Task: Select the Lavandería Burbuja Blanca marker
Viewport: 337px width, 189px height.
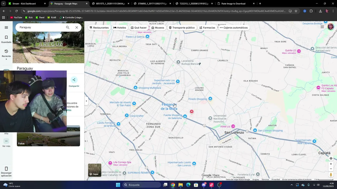Action: 178,62
